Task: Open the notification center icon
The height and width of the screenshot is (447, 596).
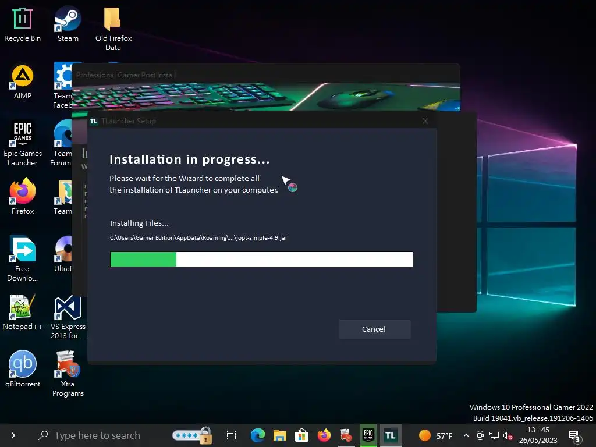Action: pos(574,436)
